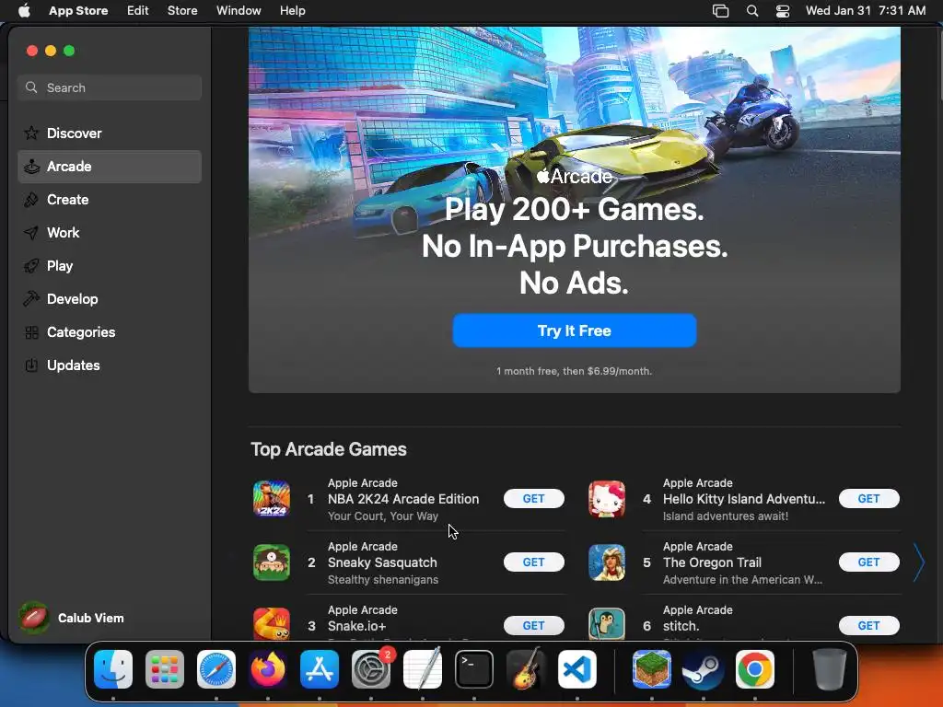Image resolution: width=943 pixels, height=707 pixels.
Task: Click the Try It Free button
Action: click(x=575, y=330)
